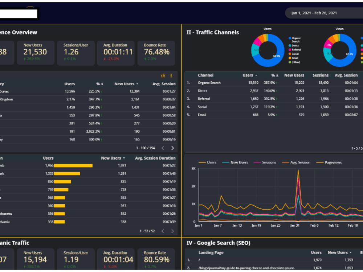Open the three-dot more options menu
Screen dimensions: 363x272
coord(171,76)
